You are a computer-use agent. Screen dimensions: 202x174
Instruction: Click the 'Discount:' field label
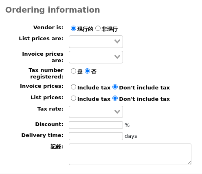point(49,124)
